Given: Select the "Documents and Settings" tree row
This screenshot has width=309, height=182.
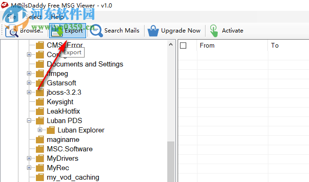Looking at the screenshot, I should 85,64.
